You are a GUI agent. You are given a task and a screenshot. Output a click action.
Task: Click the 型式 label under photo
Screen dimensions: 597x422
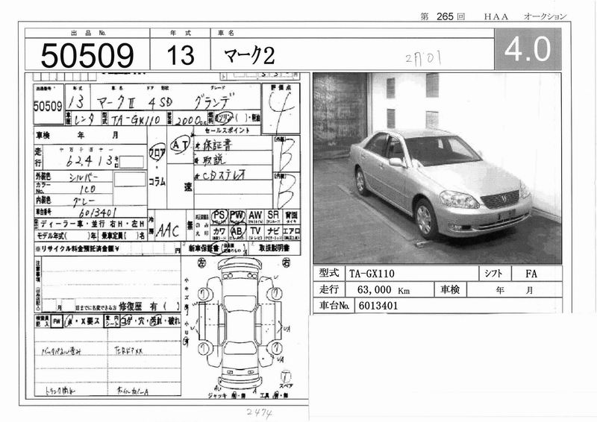click(x=329, y=273)
